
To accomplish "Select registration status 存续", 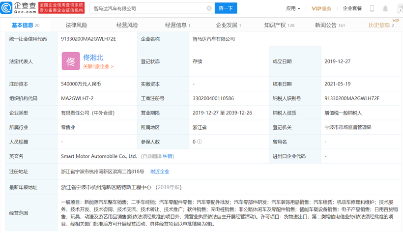I will pyautogui.click(x=198, y=61).
